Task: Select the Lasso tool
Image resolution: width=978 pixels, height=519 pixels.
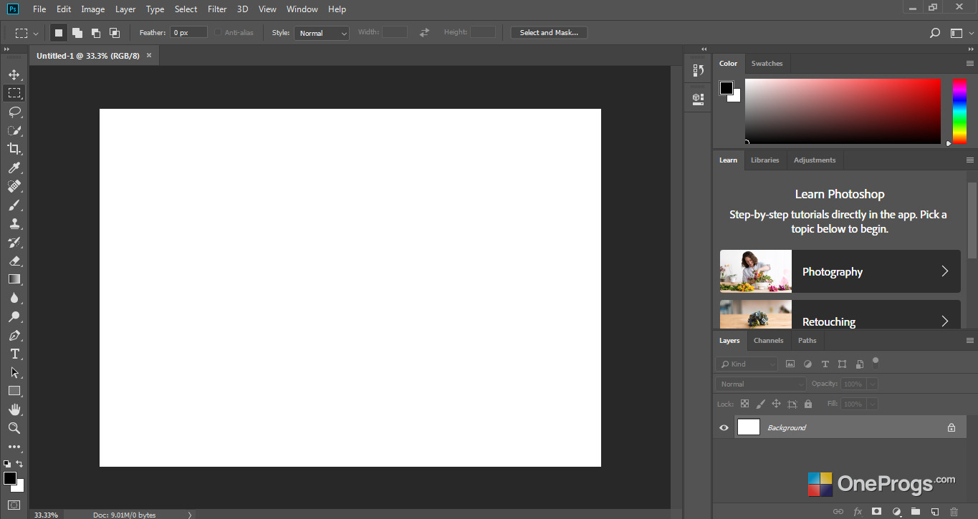Action: pos(14,112)
